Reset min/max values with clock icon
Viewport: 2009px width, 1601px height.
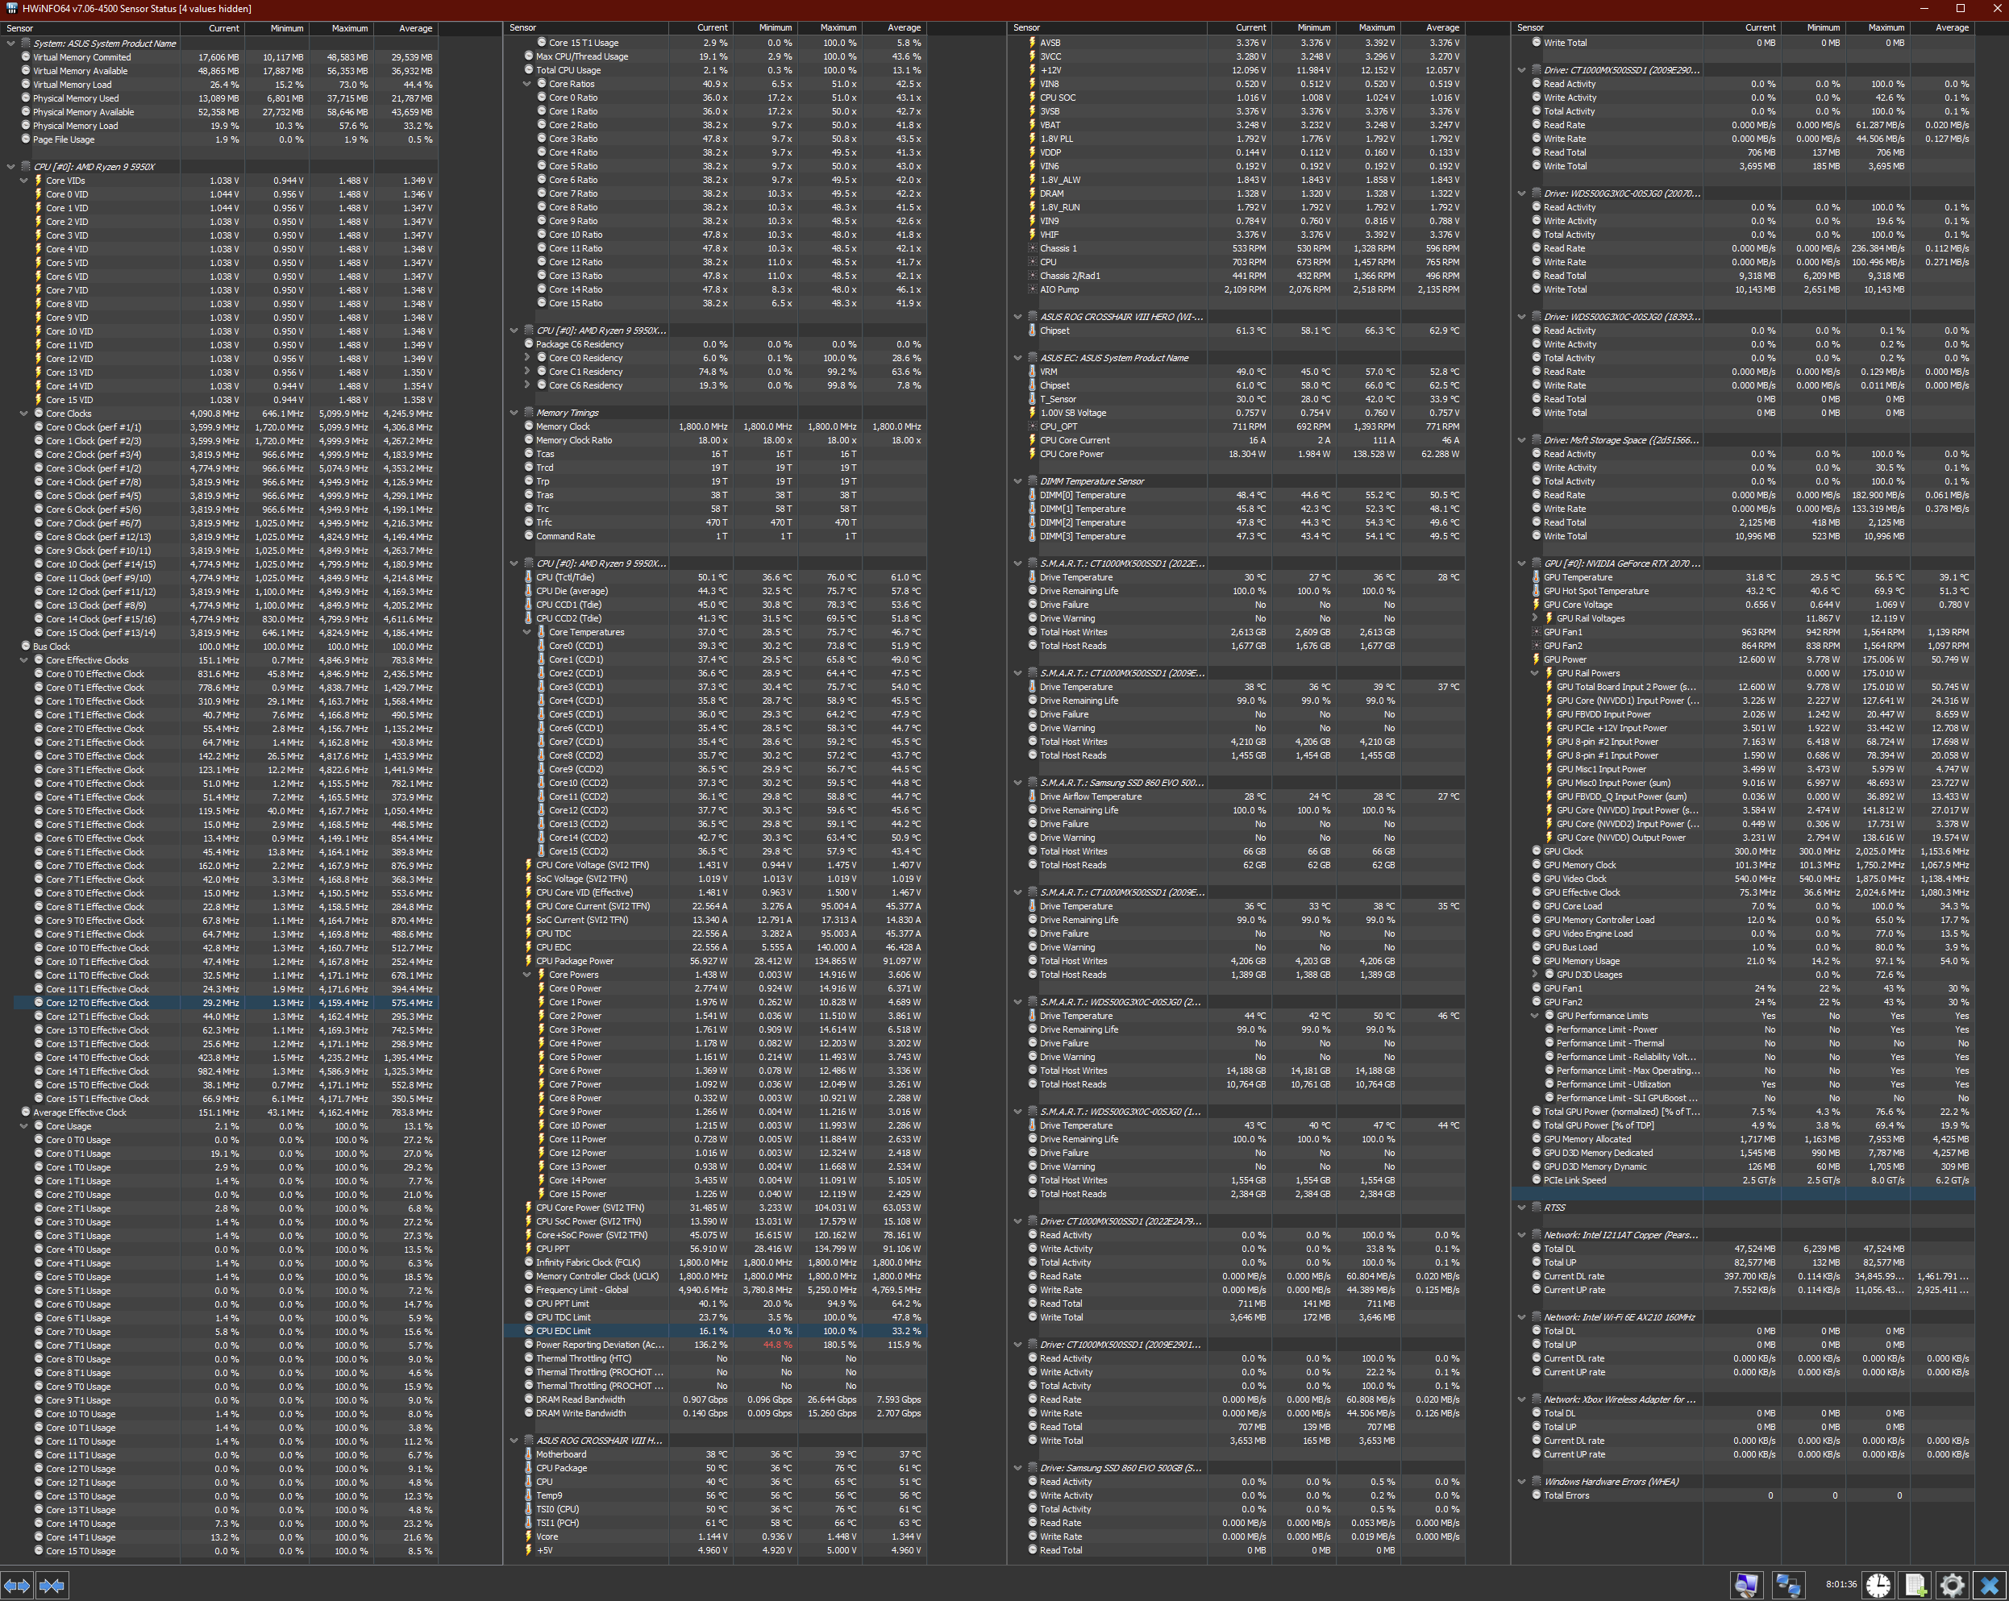click(x=1878, y=1584)
